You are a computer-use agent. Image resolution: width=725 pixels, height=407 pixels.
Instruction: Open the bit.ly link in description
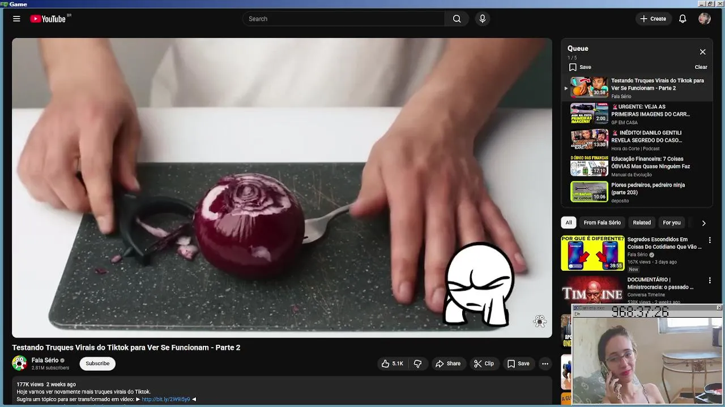click(x=165, y=399)
